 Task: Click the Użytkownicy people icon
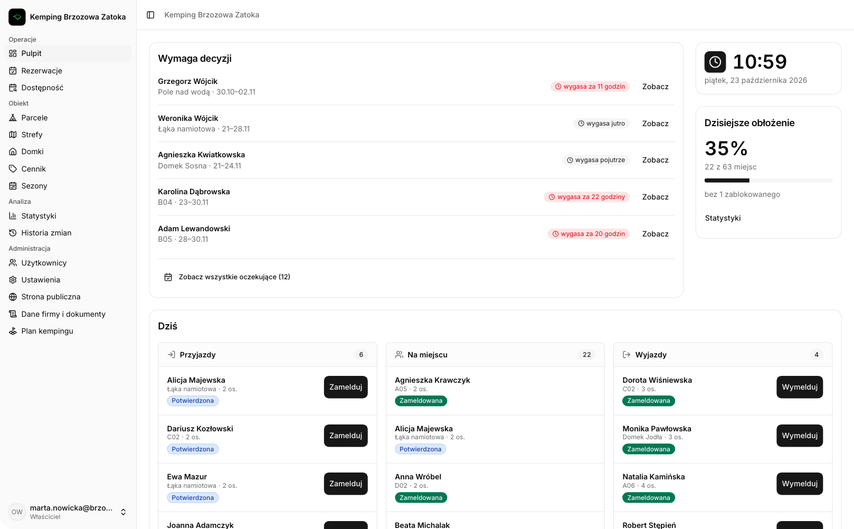pyautogui.click(x=13, y=263)
